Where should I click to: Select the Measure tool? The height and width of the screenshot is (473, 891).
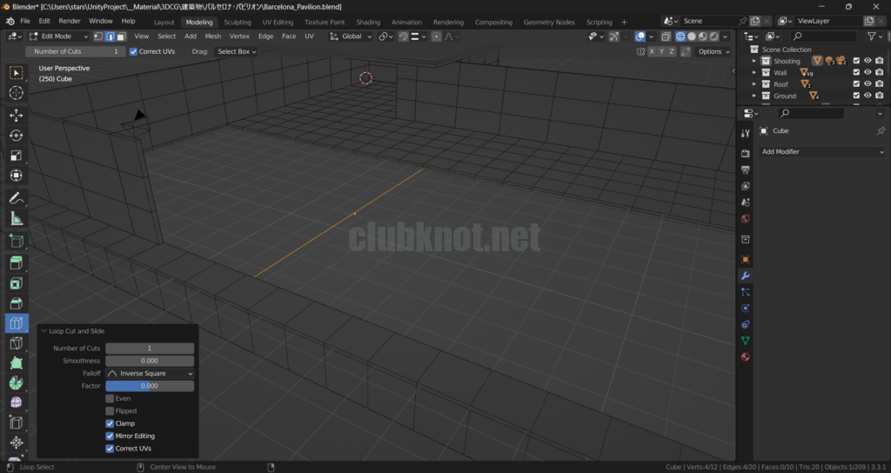(16, 219)
